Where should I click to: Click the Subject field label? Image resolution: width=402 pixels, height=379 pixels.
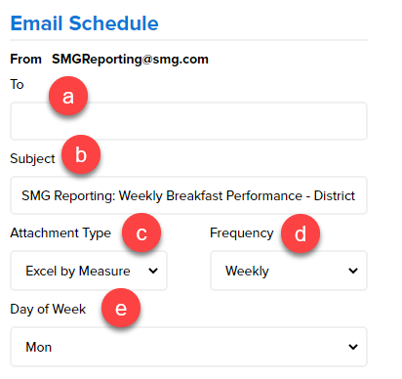[32, 159]
